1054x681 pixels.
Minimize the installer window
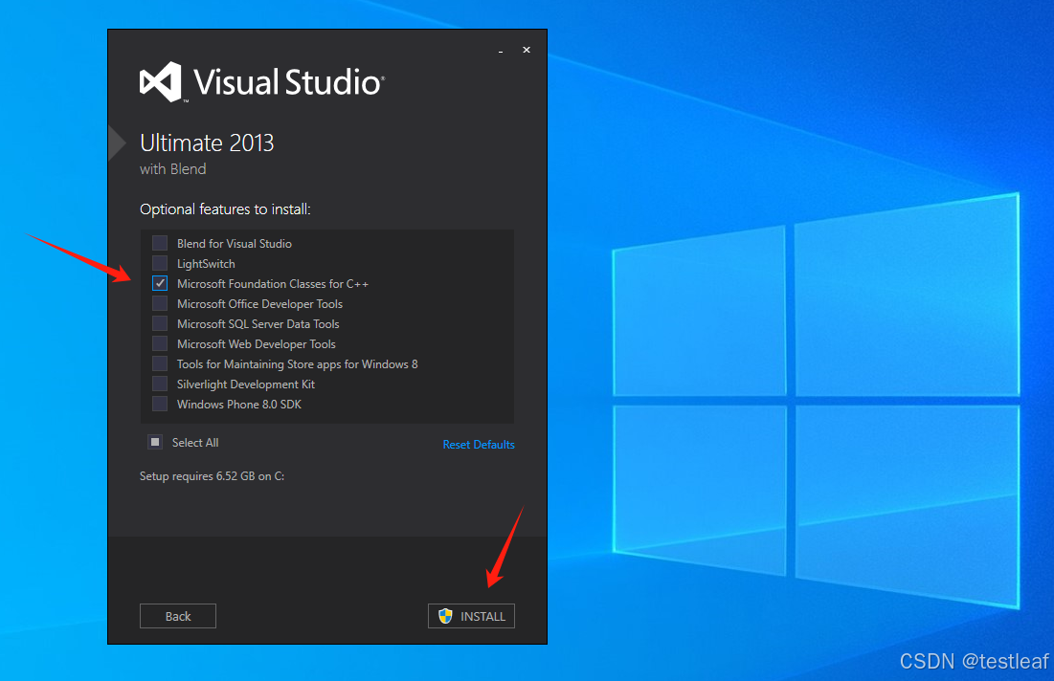click(500, 51)
